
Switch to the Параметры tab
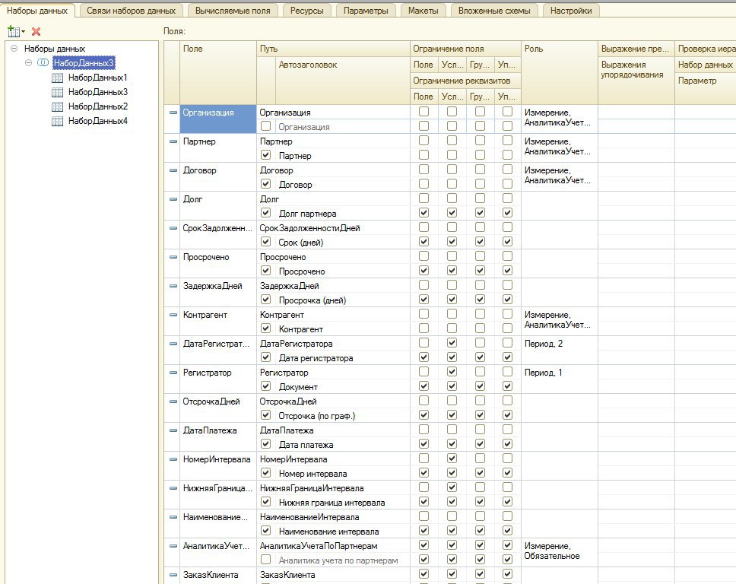tap(366, 11)
